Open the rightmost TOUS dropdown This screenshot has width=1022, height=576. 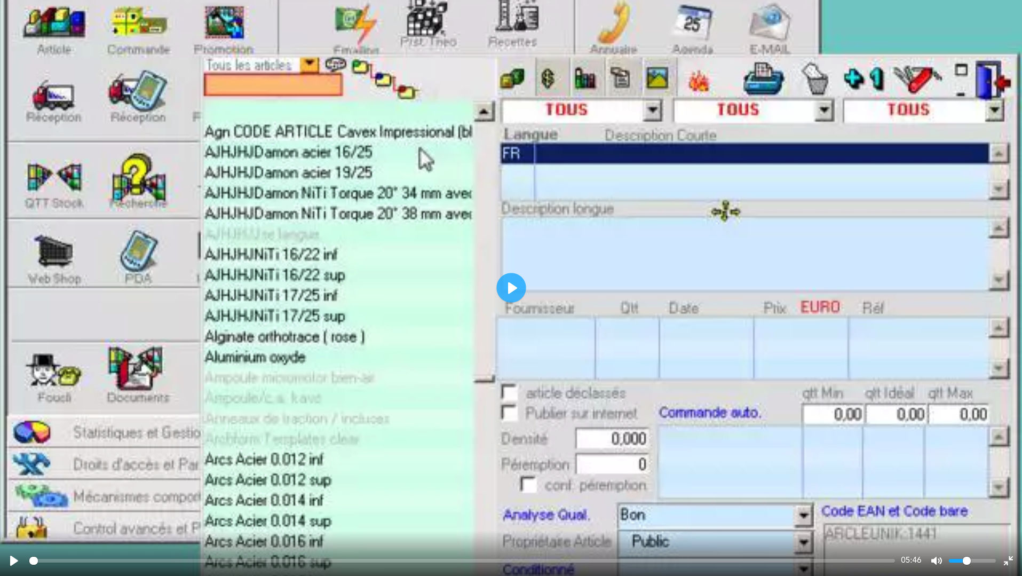[994, 111]
